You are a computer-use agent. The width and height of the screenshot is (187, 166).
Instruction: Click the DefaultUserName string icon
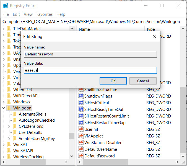click(81, 149)
